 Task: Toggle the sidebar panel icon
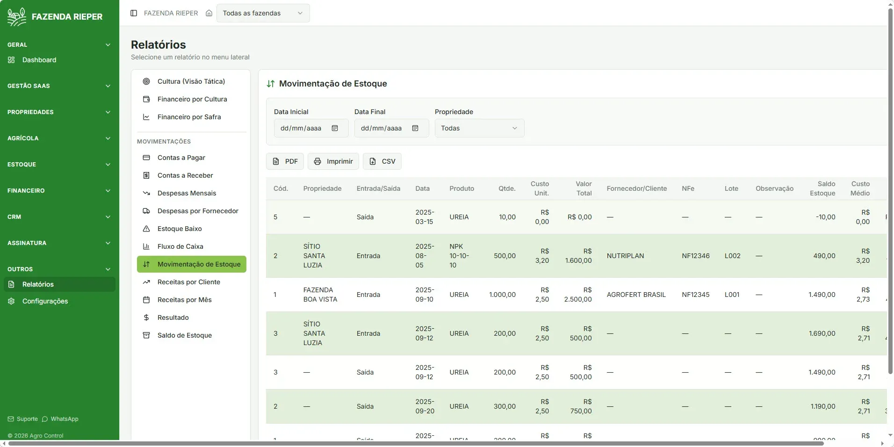(134, 13)
